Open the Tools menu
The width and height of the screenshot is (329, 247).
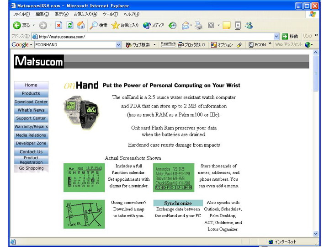pyautogui.click(x=110, y=14)
